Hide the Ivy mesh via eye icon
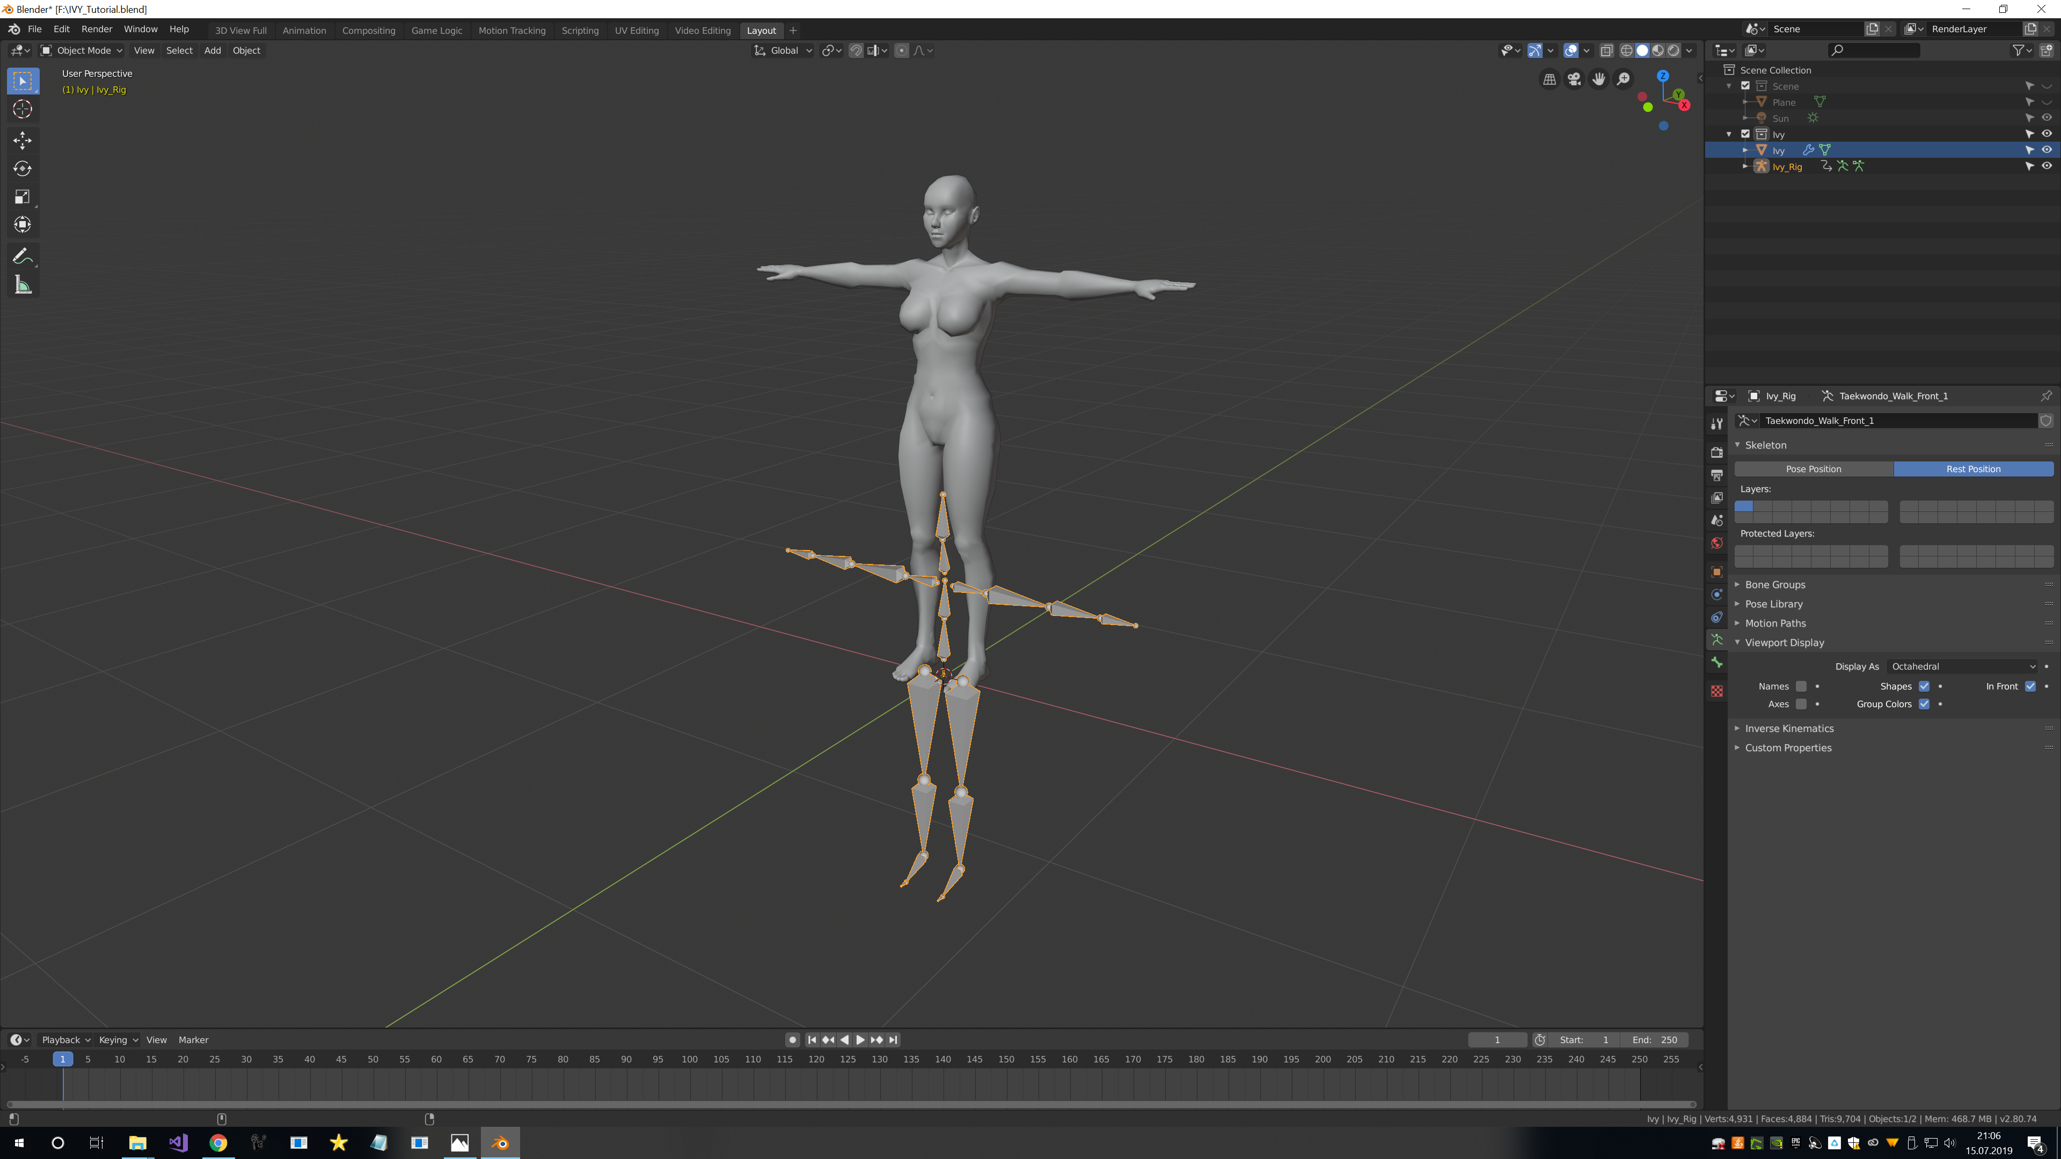This screenshot has height=1159, width=2061. 2047,150
